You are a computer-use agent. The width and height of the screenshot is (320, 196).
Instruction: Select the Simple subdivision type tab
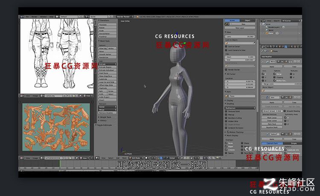click(294, 143)
